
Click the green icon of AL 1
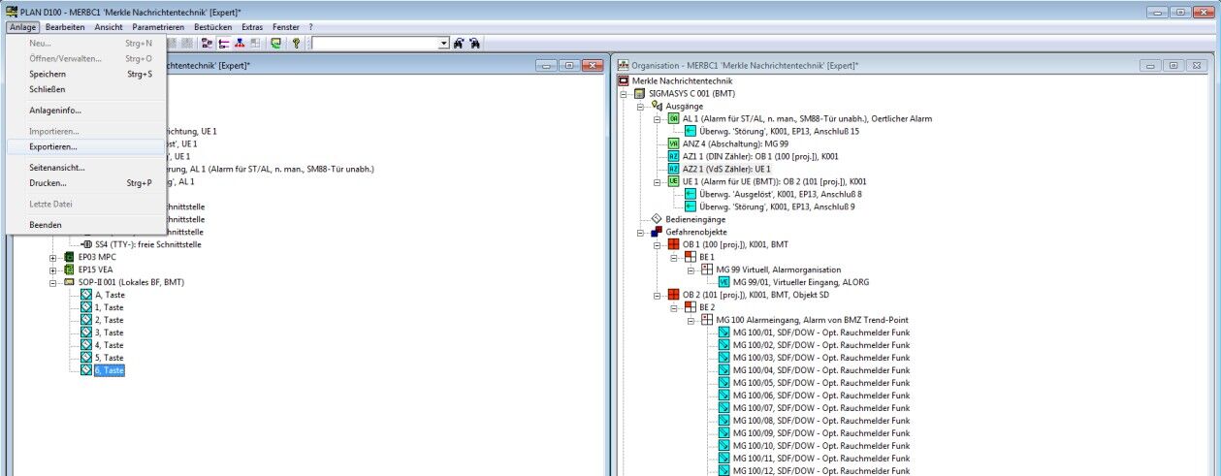click(674, 118)
